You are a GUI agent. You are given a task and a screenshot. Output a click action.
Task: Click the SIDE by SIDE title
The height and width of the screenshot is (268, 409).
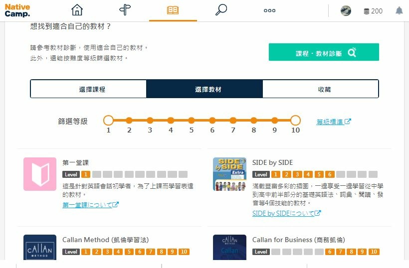click(272, 162)
